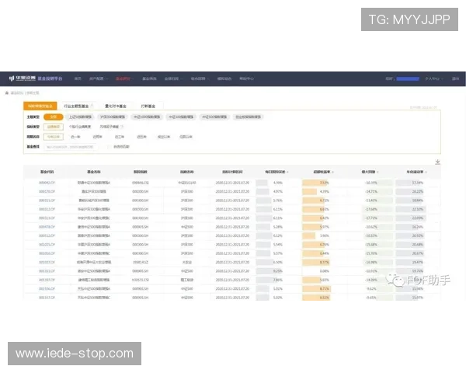Image resolution: width=466 pixels, height=373 pixels.
Task: Select the 创业板指数增强 filter
Action: click(249, 117)
